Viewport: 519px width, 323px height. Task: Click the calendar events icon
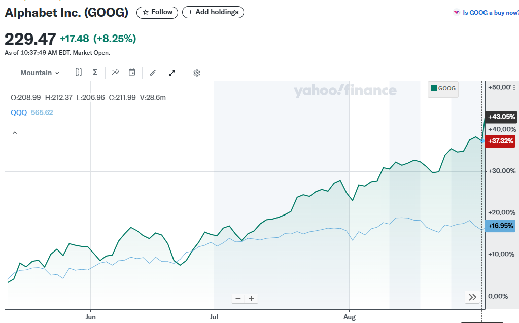coord(132,73)
